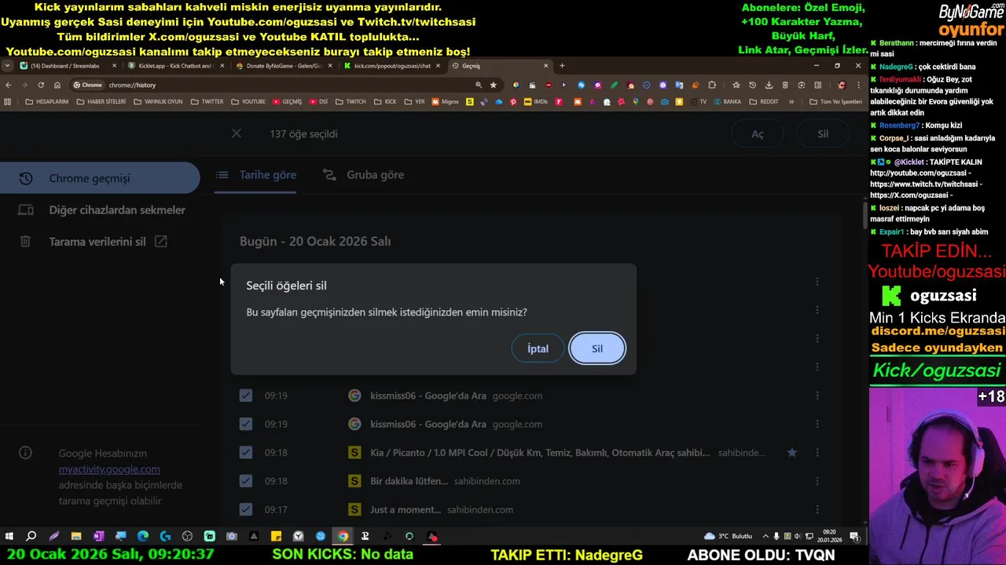Switch to Donate ByNoGame browser tab
Screen dimensions: 1006x565
284,66
